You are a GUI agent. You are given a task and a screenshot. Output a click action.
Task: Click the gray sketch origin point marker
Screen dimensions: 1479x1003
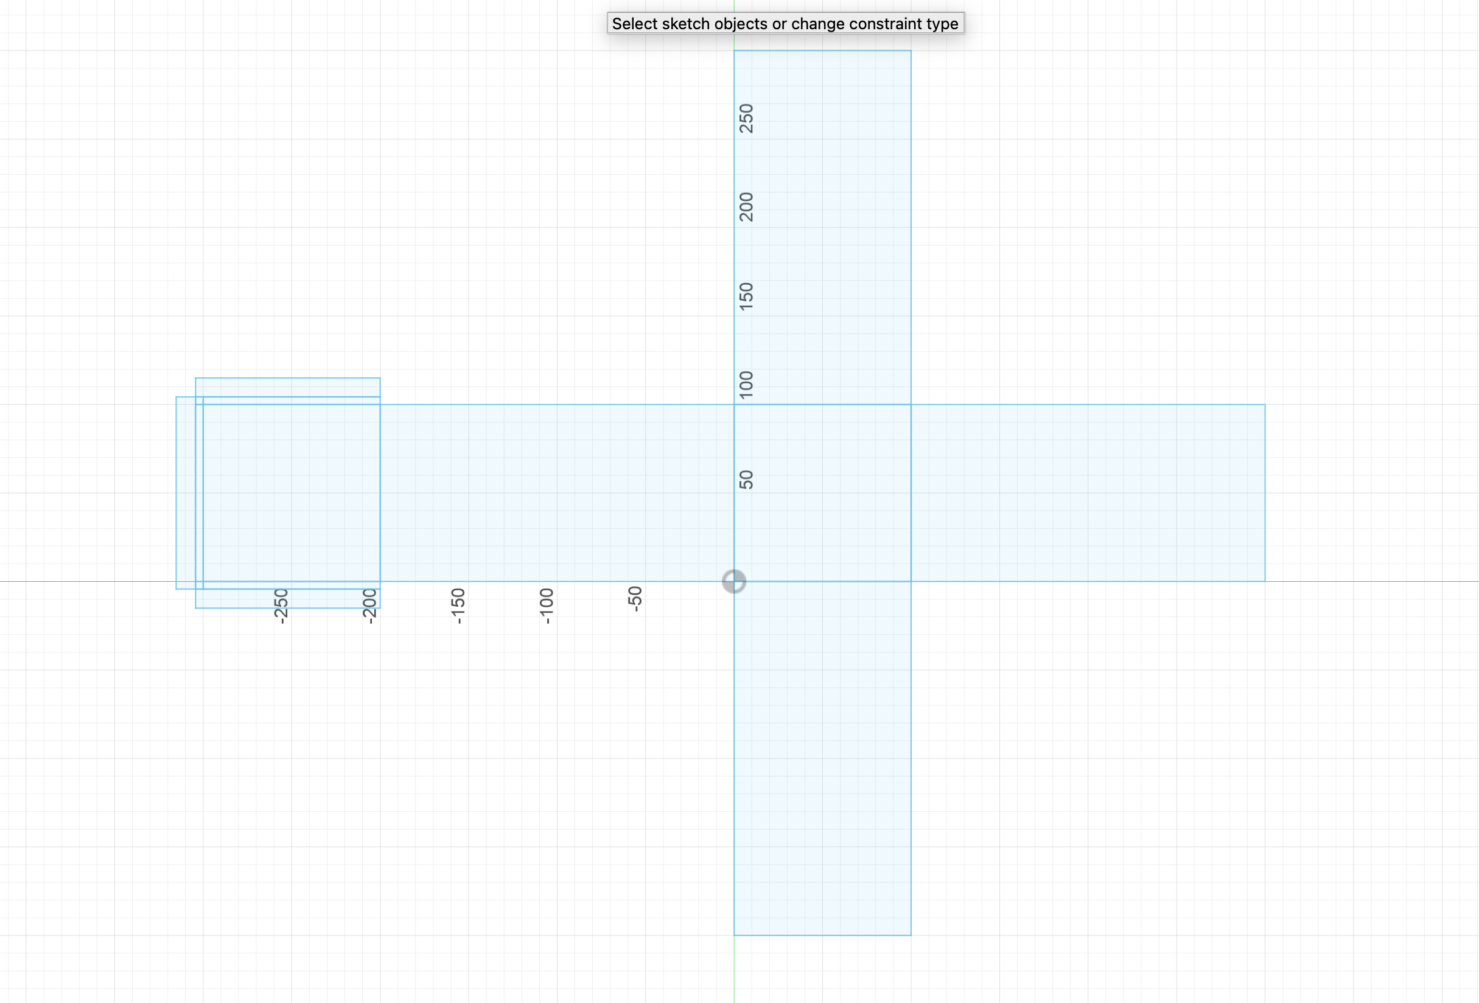click(x=734, y=581)
